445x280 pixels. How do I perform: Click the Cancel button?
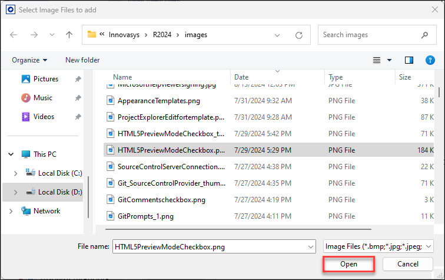coord(407,264)
